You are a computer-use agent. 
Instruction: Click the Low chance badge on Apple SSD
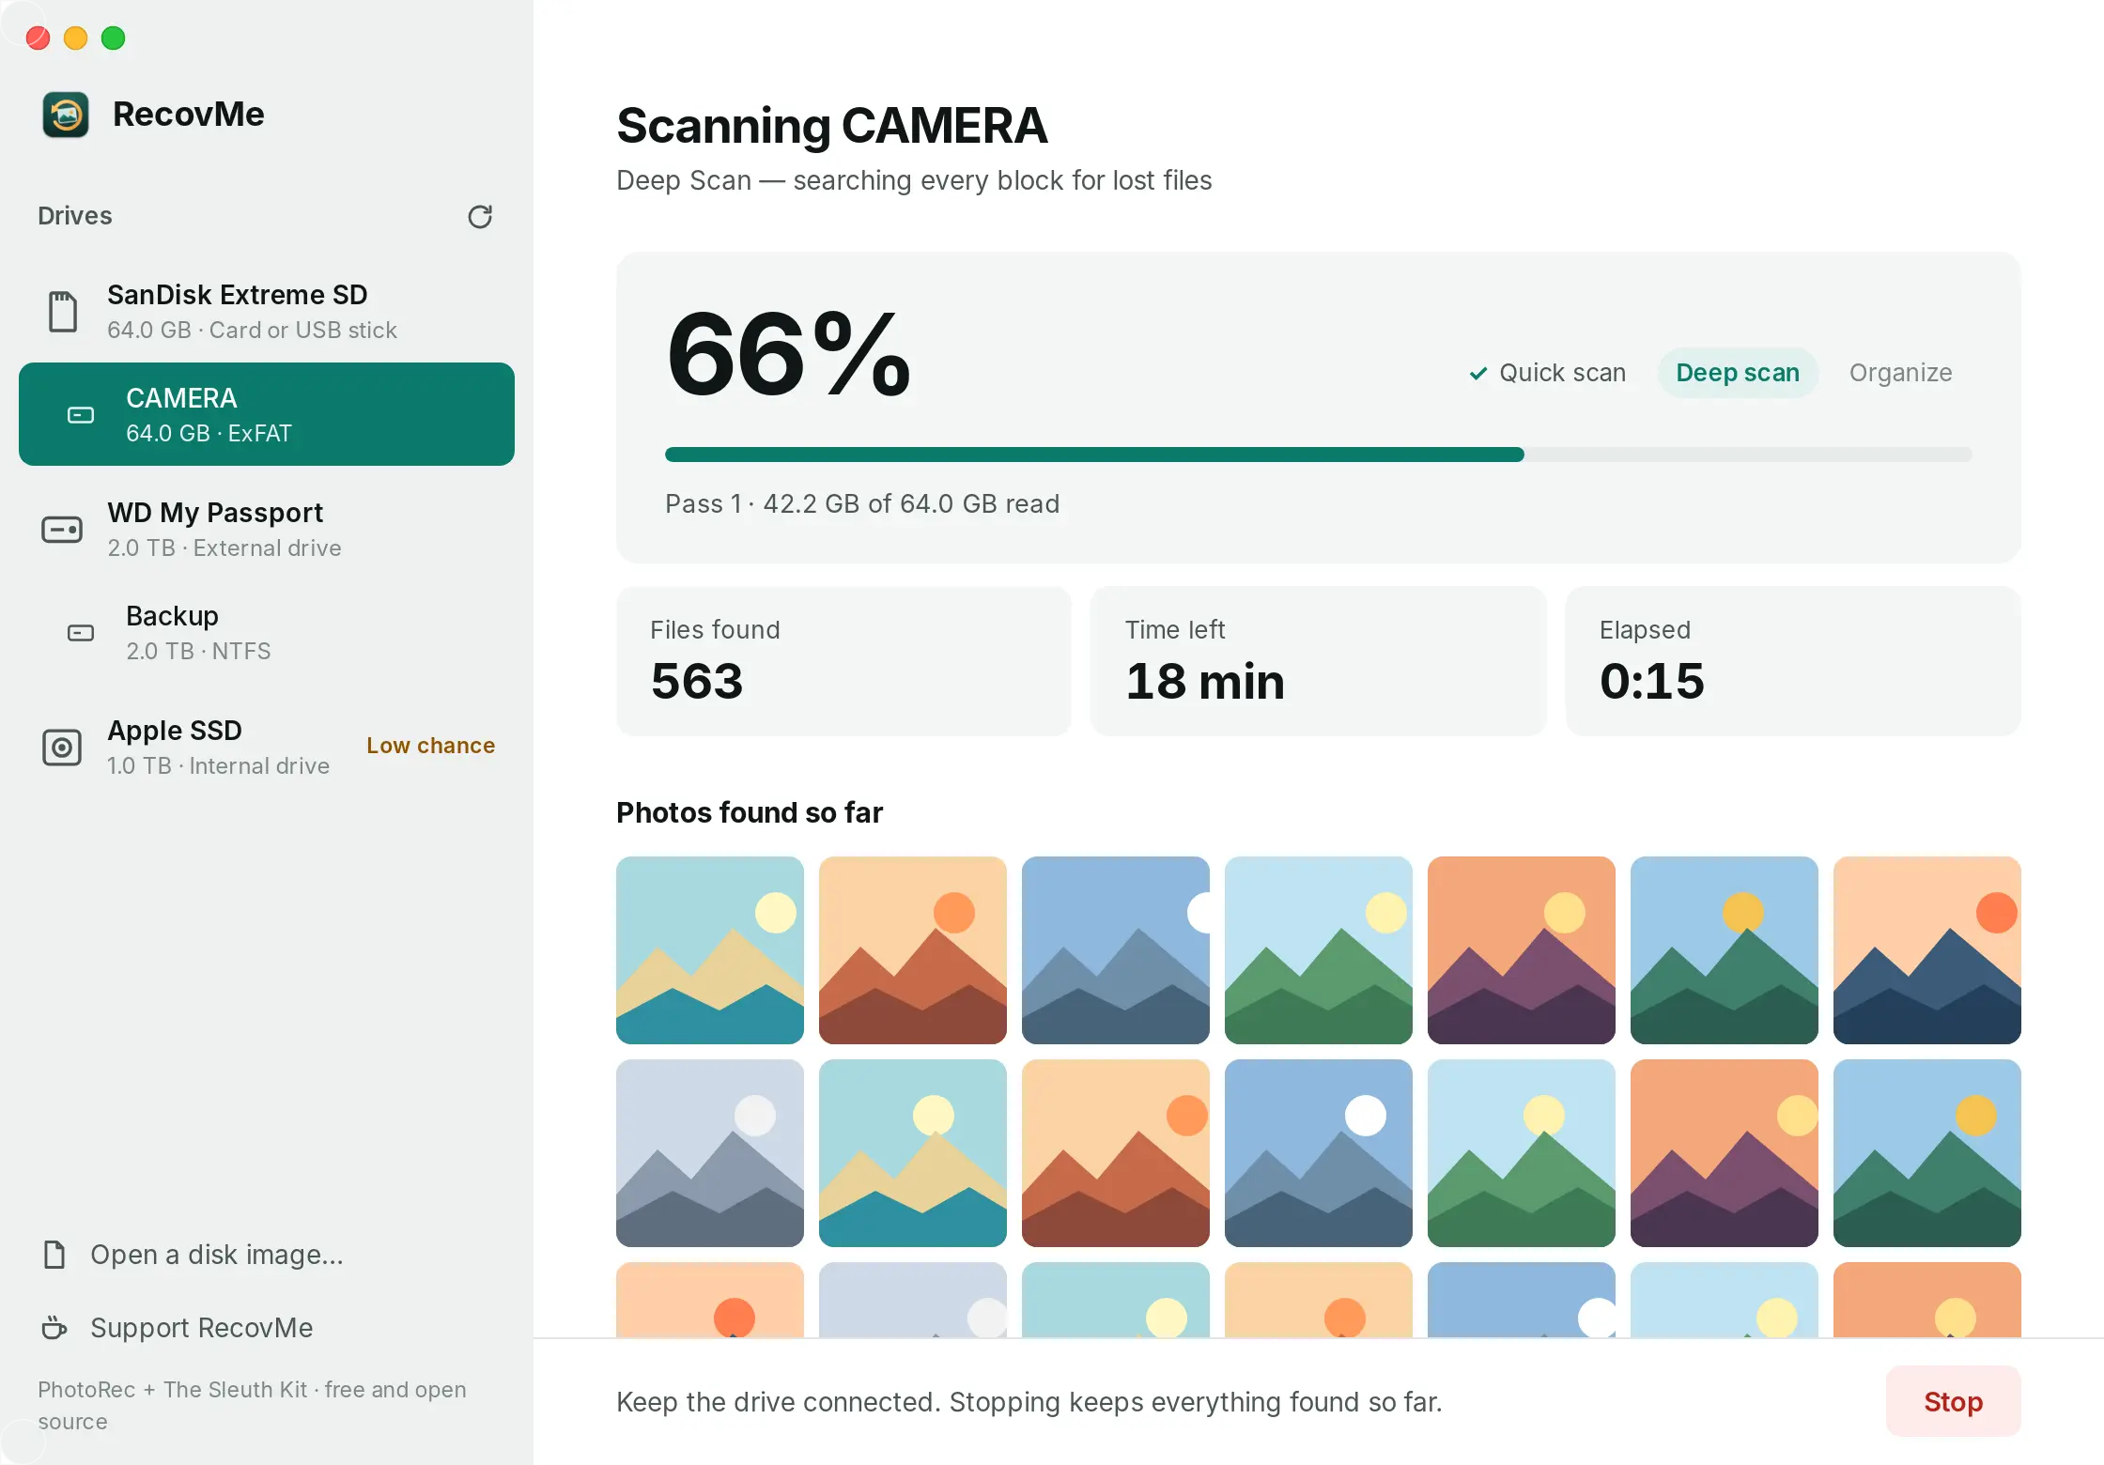click(430, 746)
